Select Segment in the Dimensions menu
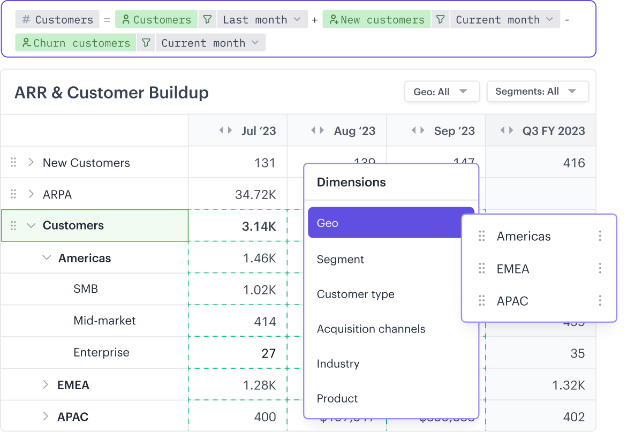 coord(341,259)
